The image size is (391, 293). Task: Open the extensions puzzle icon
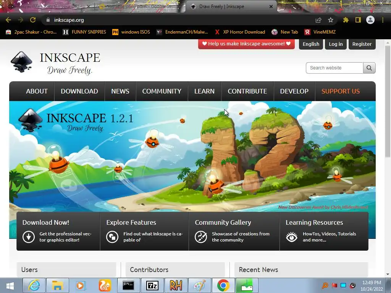[346, 20]
